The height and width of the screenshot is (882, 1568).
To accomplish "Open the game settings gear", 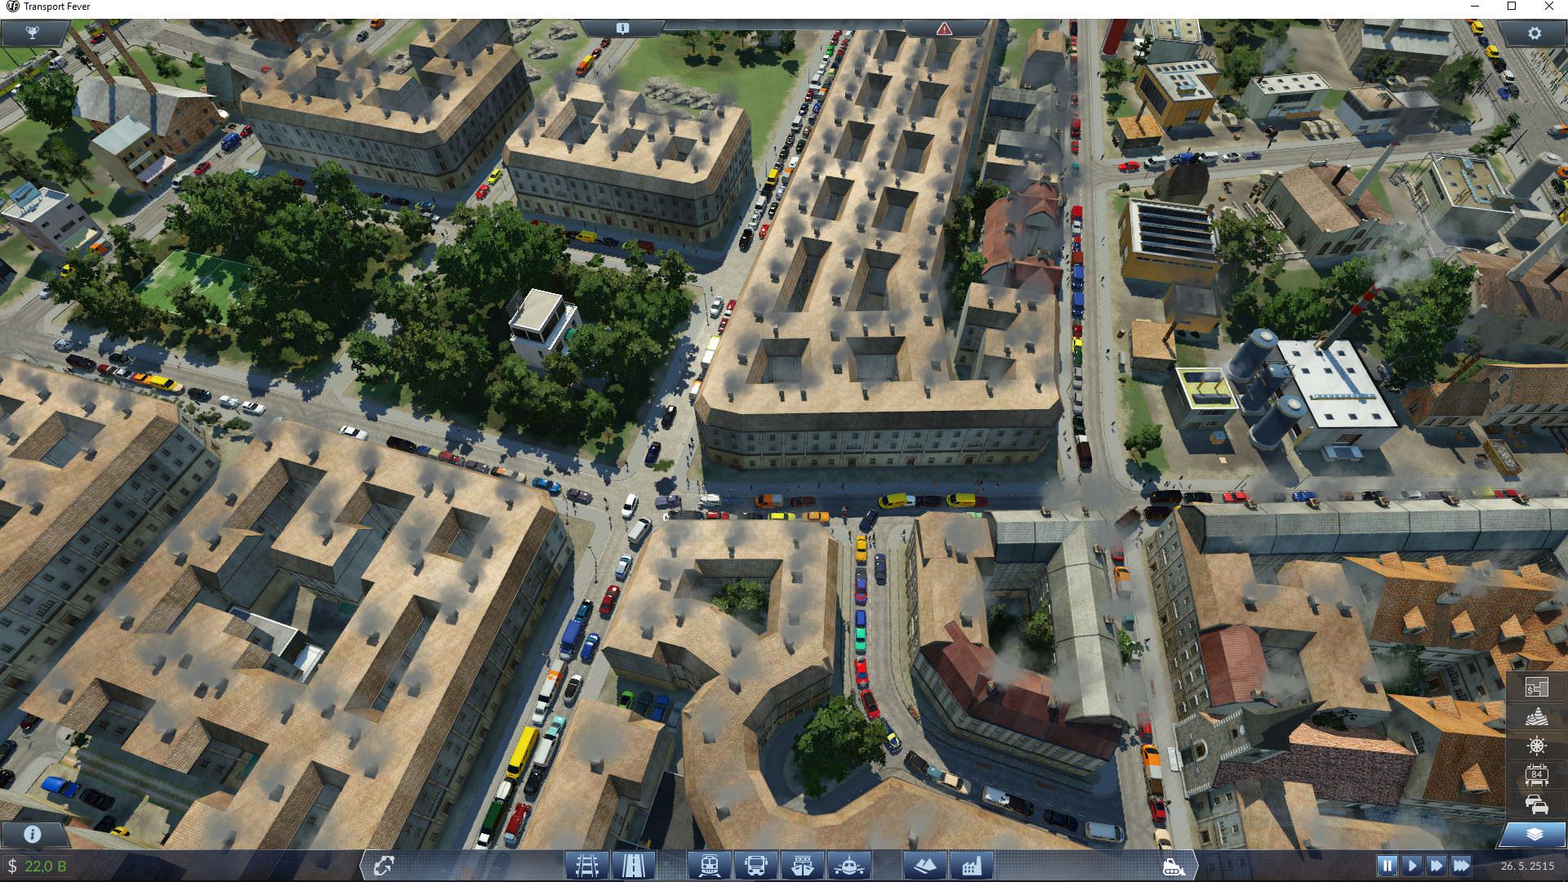I will coord(1534,33).
